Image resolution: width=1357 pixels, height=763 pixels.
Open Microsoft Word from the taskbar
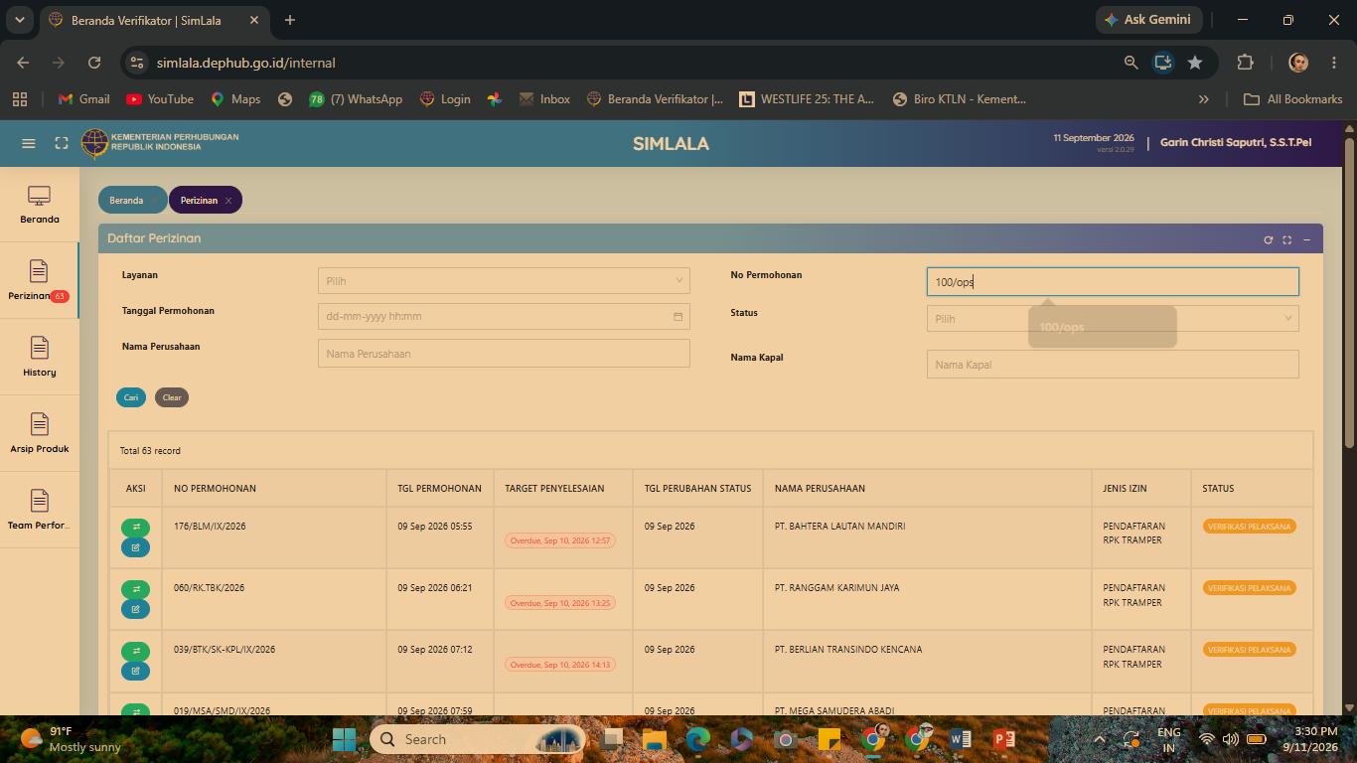coord(960,739)
